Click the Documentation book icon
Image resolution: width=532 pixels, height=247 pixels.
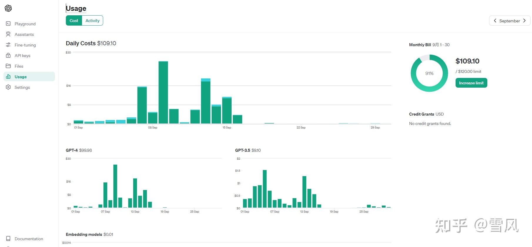coord(8,238)
